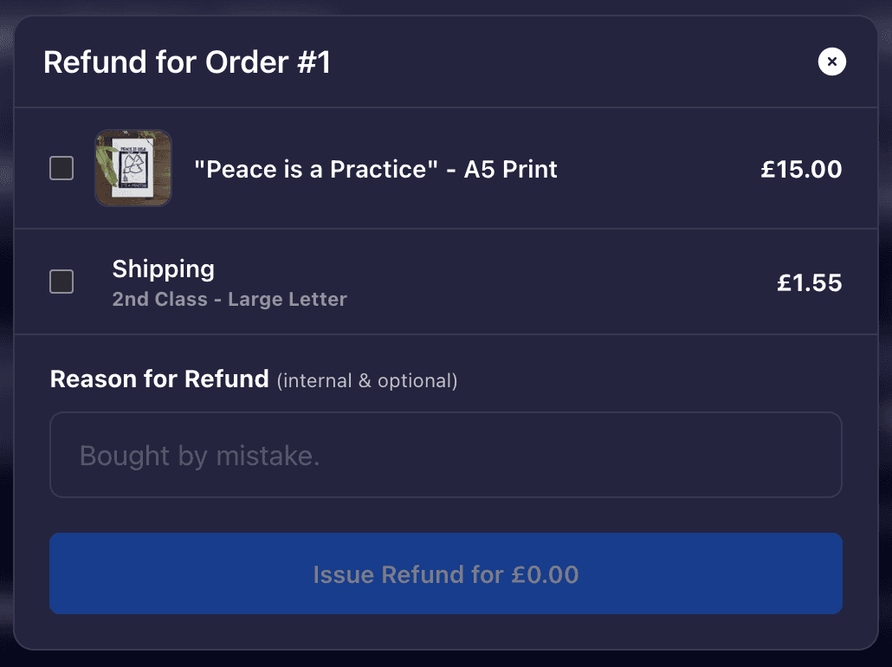Viewport: 892px width, 667px height.
Task: Click the "Reason for Refund" label
Action: click(x=159, y=379)
